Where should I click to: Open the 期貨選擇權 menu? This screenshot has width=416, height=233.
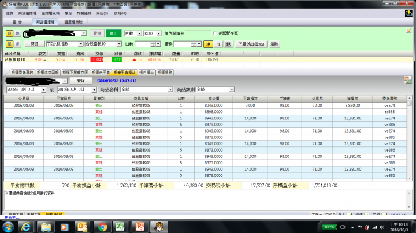[x=27, y=13]
